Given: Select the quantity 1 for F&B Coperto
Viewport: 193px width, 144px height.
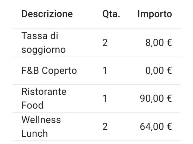Looking at the screenshot, I should pos(105,71).
